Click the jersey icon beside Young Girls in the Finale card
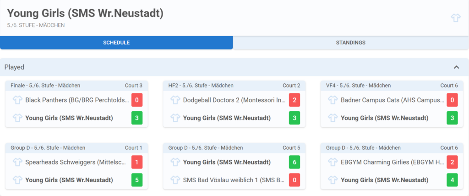The width and height of the screenshot is (469, 196). click(17, 118)
